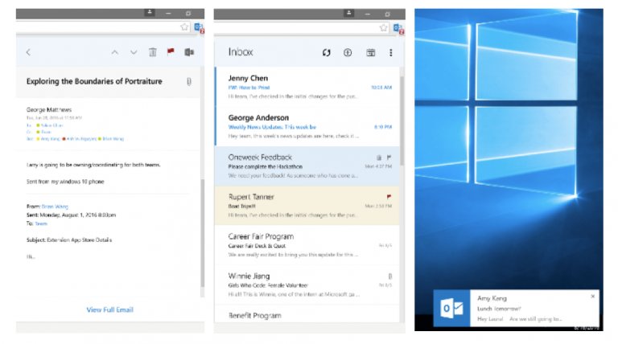618x344 pixels.
Task: Click View Full Email link
Action: (x=110, y=309)
